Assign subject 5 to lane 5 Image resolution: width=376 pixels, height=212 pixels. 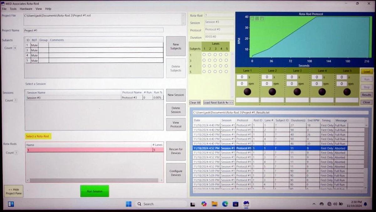226,71
